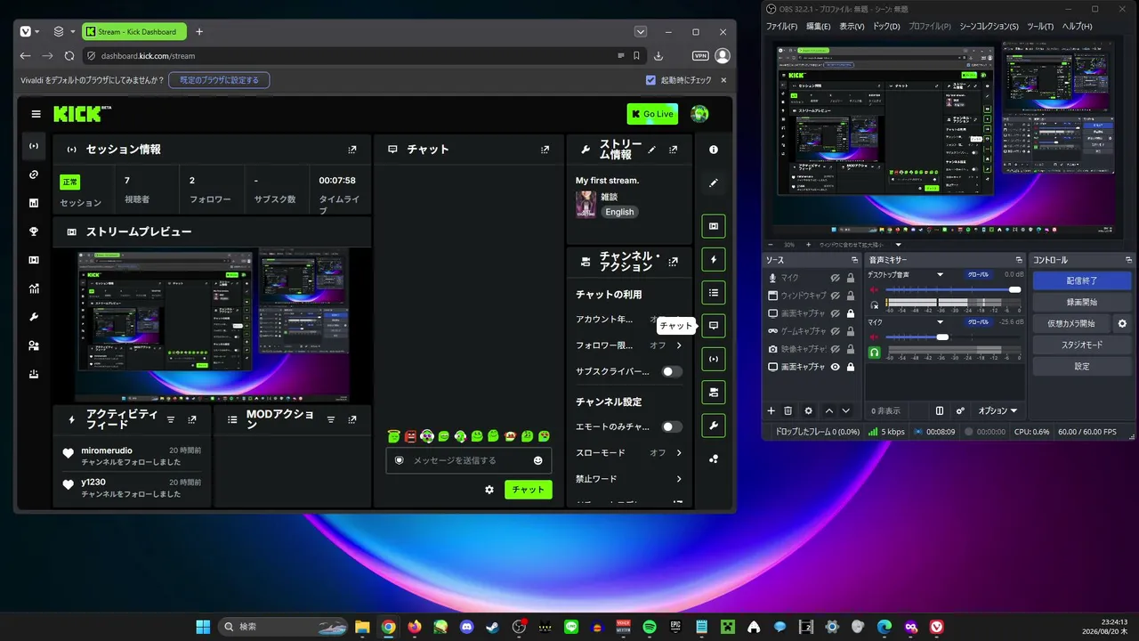Image resolution: width=1139 pixels, height=641 pixels.
Task: Open preview zoom dropdown in OBS
Action: 898,245
